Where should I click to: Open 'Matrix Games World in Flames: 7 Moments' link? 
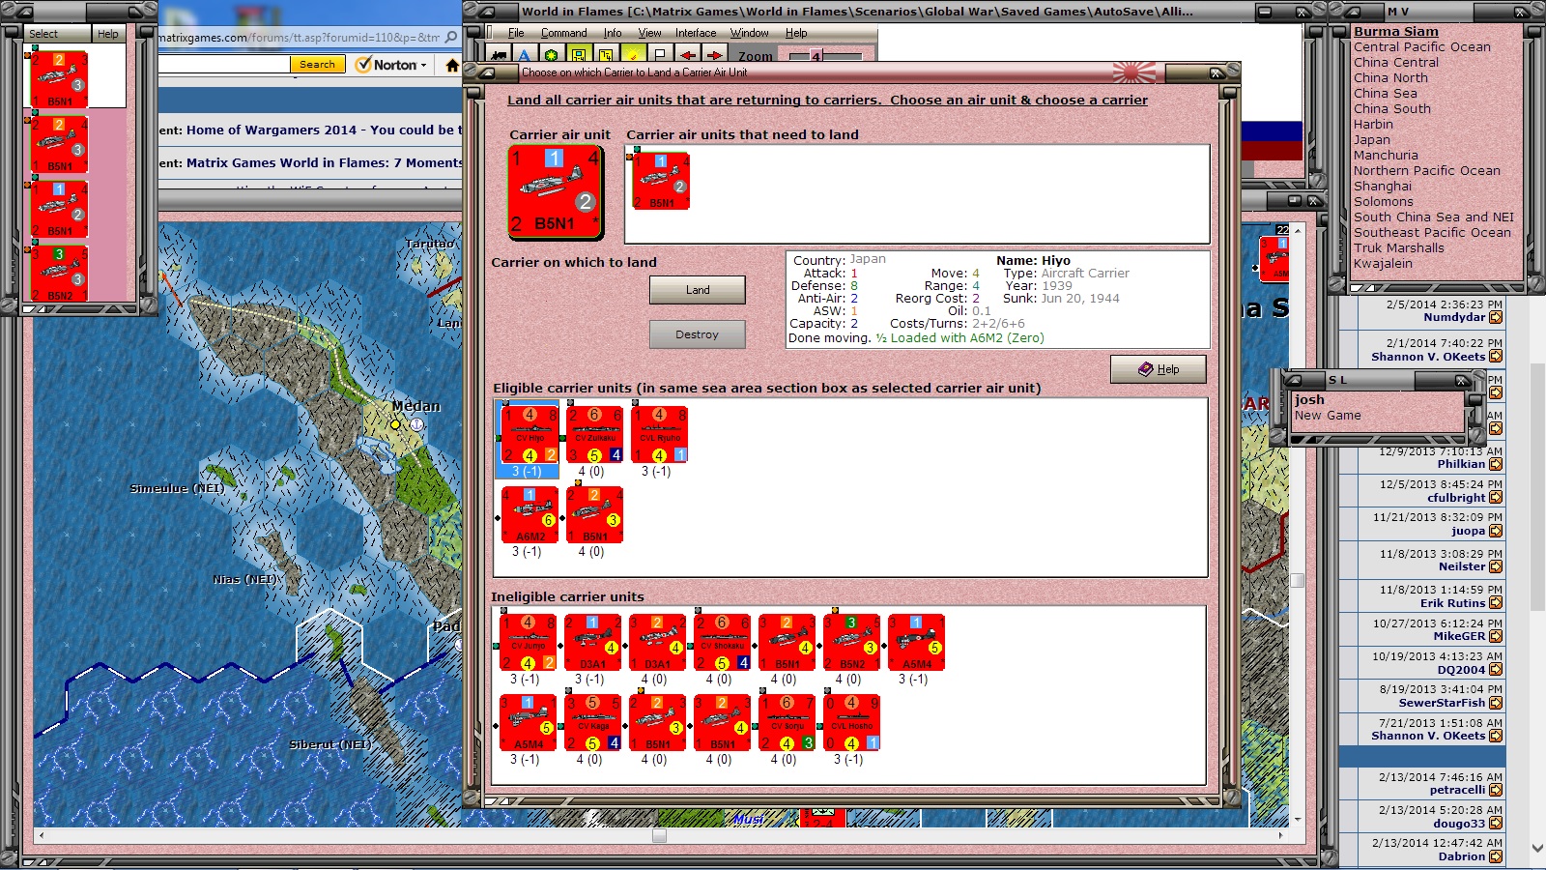324,162
